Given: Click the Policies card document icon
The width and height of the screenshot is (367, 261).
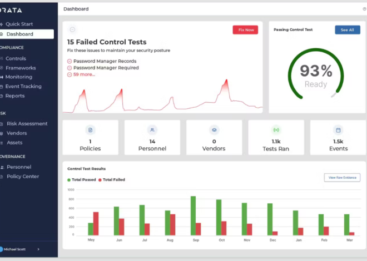Looking at the screenshot, I should point(90,130).
